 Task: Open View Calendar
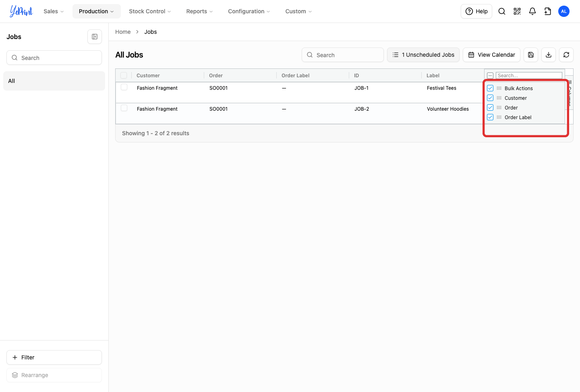pyautogui.click(x=491, y=55)
